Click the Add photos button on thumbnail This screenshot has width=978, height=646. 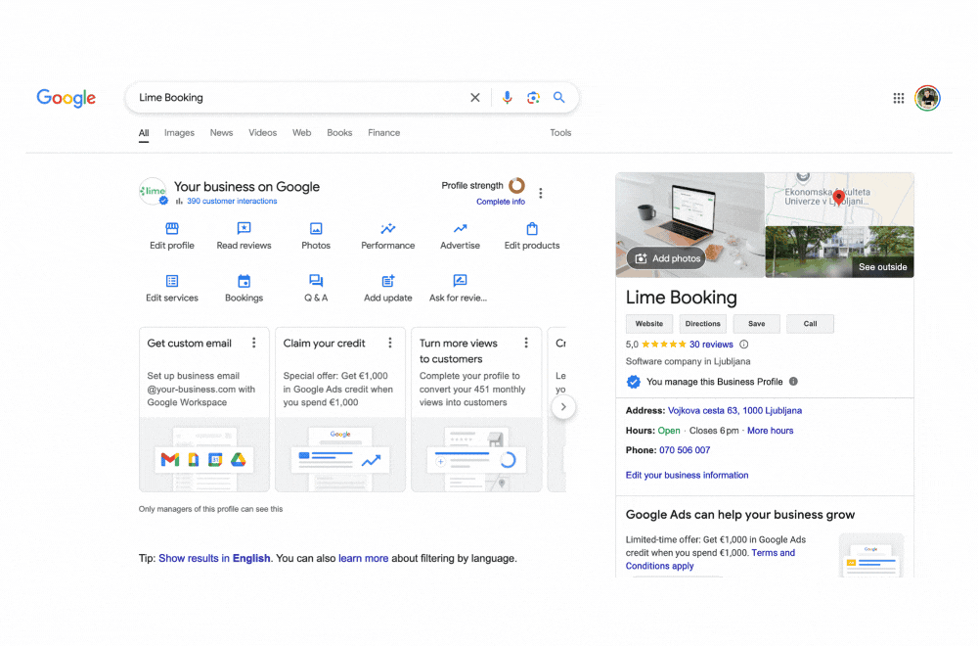pyautogui.click(x=667, y=257)
